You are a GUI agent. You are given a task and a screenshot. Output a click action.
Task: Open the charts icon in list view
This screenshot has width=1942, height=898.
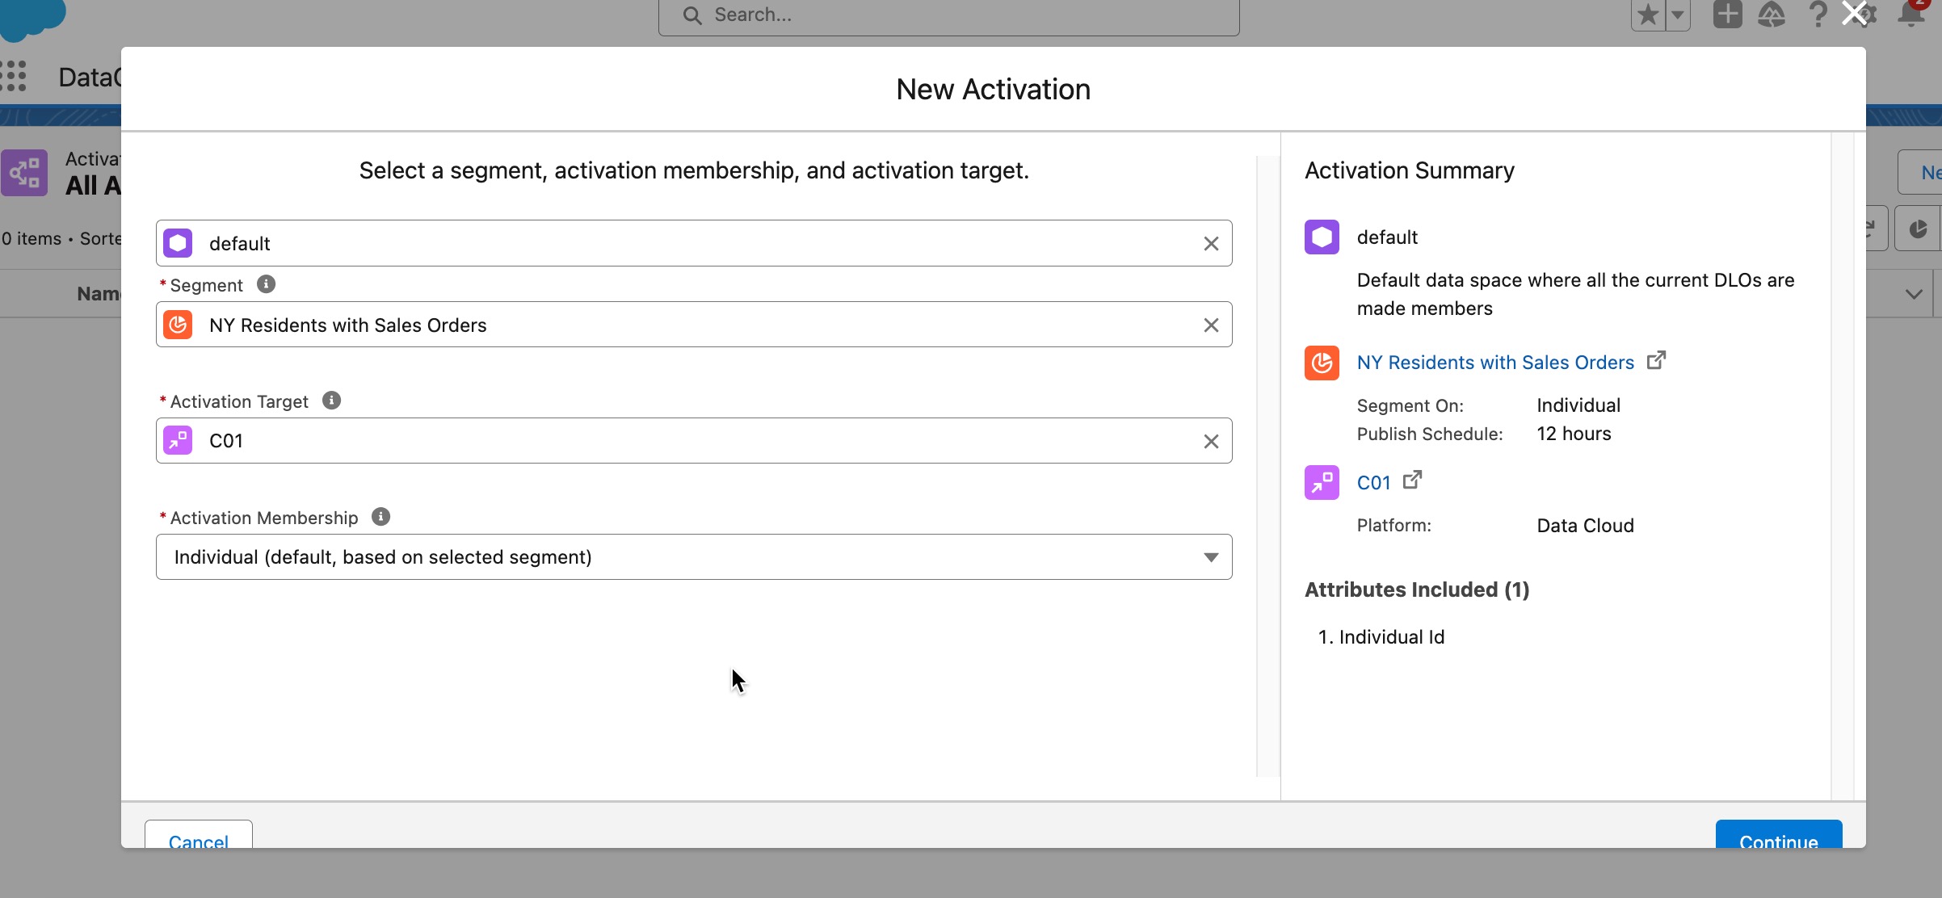point(1918,229)
